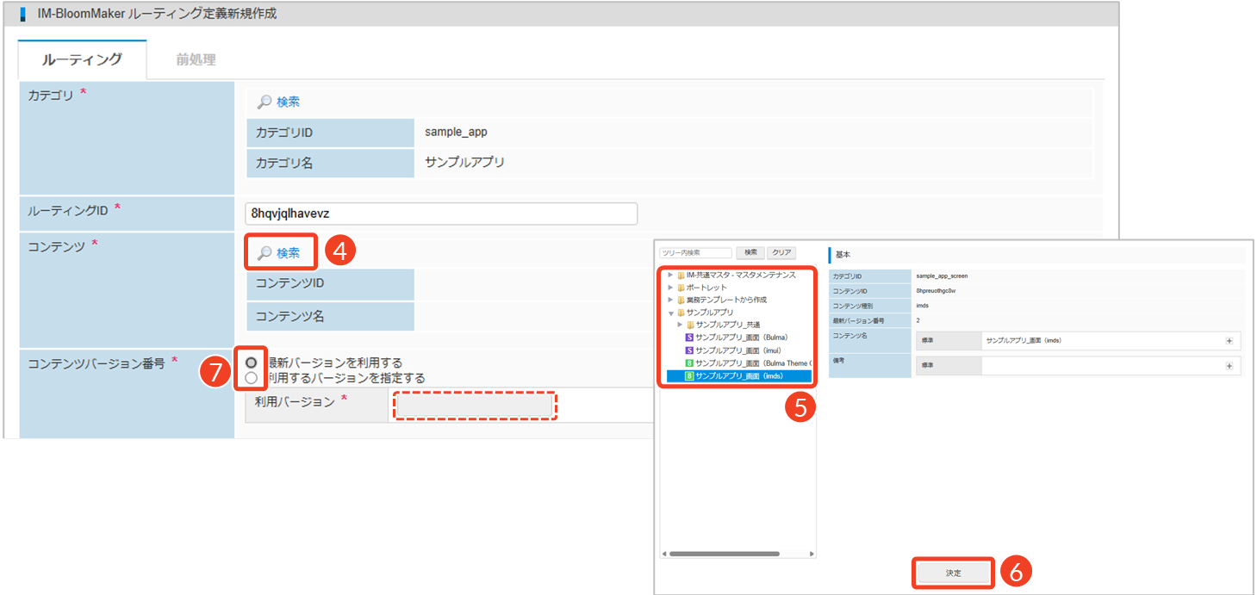Click the green icon for the Bulma Theme item
The height and width of the screenshot is (595, 1257).
pos(689,363)
